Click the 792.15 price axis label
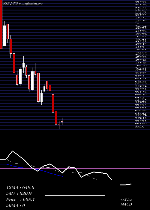The height and width of the screenshot is (210, 150). tap(141, 20)
